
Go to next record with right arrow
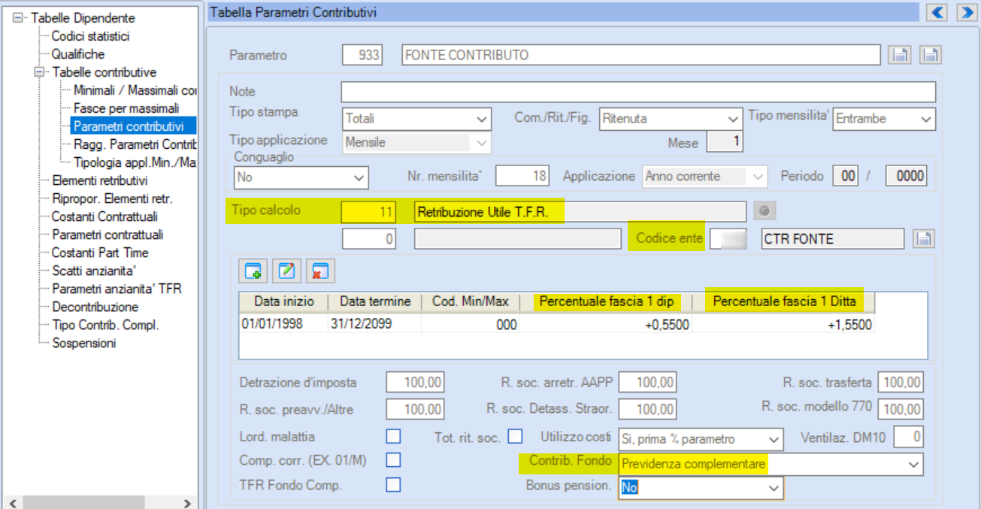coord(965,12)
